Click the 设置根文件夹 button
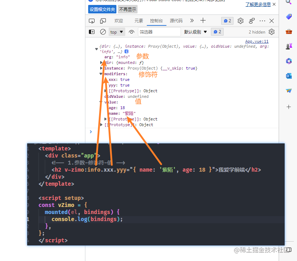 click(102, 9)
